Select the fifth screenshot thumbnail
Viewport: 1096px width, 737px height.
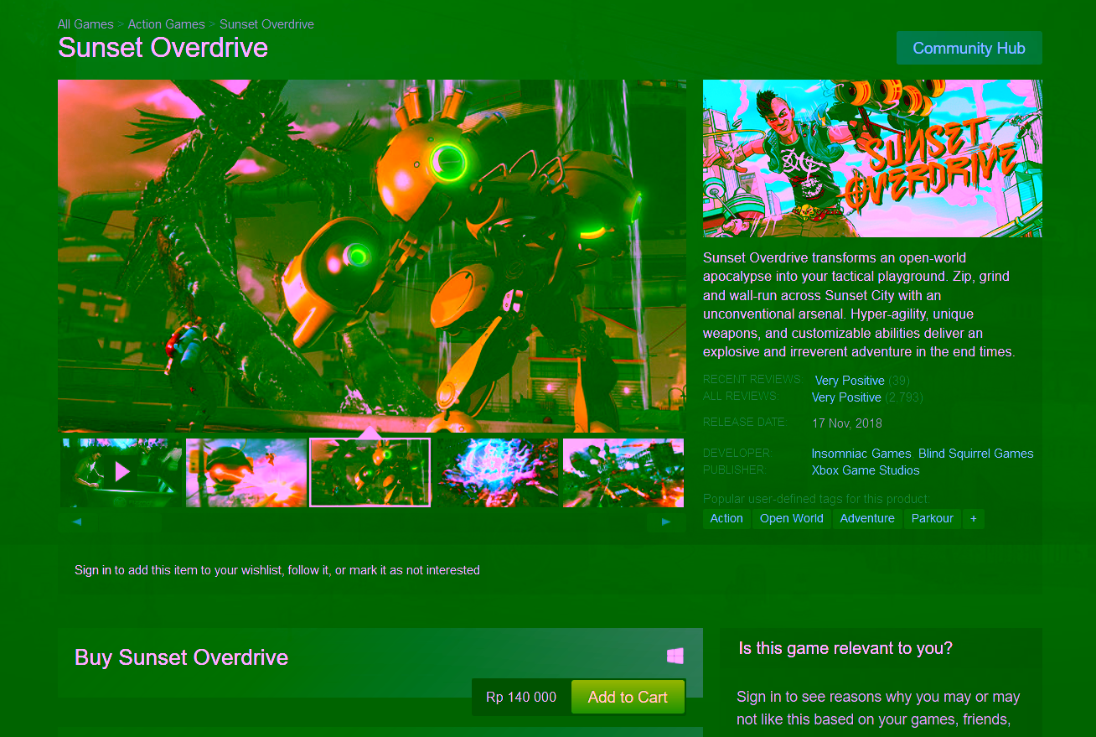click(623, 473)
